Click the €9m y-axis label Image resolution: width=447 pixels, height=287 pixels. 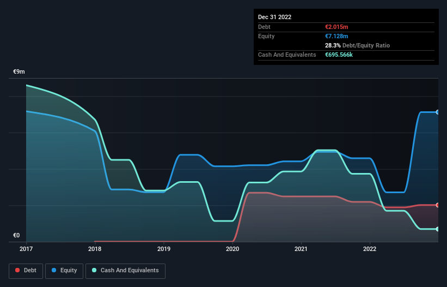click(19, 71)
